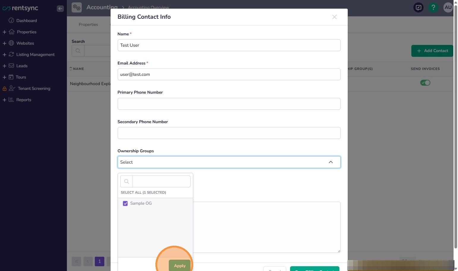Click the AU user avatar

(448, 7)
